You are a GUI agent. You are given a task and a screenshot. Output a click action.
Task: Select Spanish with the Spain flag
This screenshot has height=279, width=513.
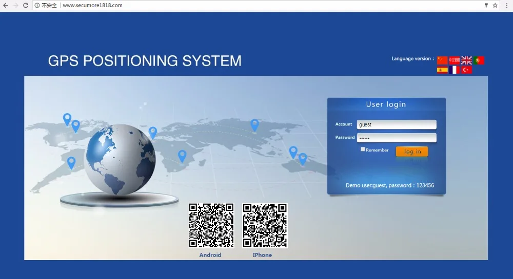[x=442, y=70]
